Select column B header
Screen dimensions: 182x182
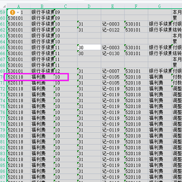point(42,6)
